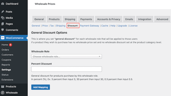Click the Wholesale Prices page title
Screen dimensions: 171x96
pos(45,4)
